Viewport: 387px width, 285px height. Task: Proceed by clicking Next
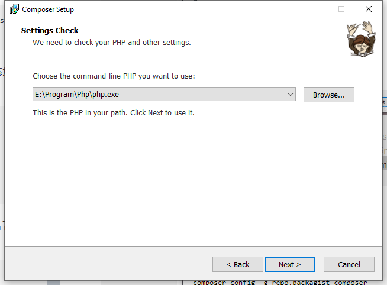point(289,264)
